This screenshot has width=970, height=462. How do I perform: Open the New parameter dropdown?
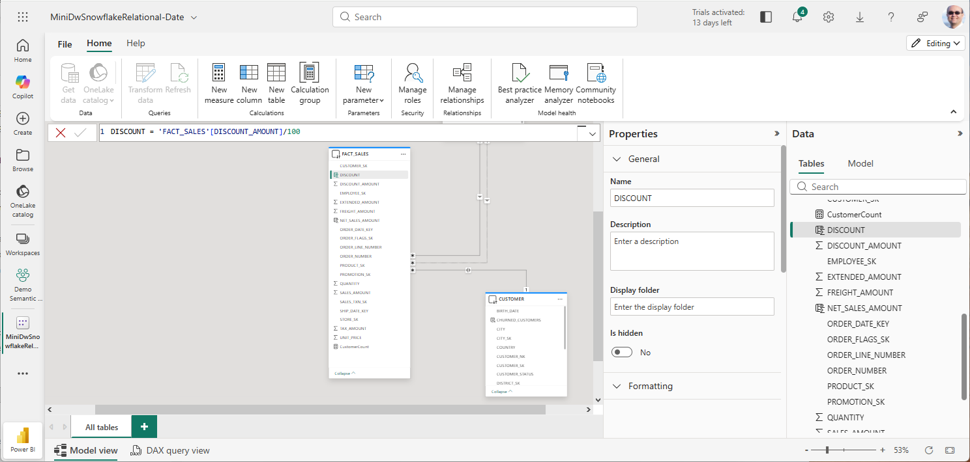pyautogui.click(x=364, y=100)
